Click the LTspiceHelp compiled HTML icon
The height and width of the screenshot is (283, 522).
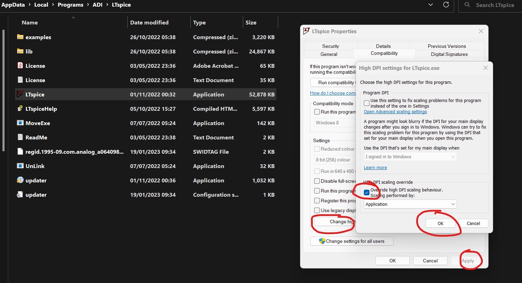tap(20, 109)
